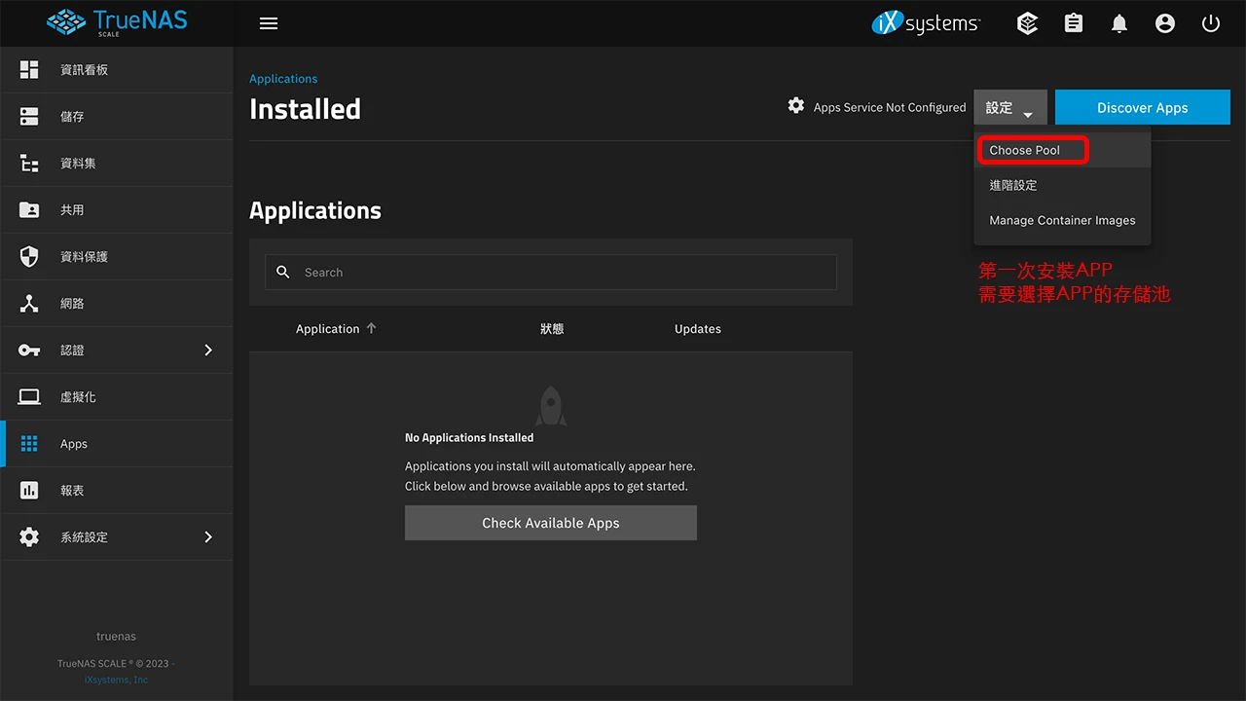This screenshot has height=701, width=1246.
Task: Expand the 認證 sidebar section
Action: click(72, 350)
